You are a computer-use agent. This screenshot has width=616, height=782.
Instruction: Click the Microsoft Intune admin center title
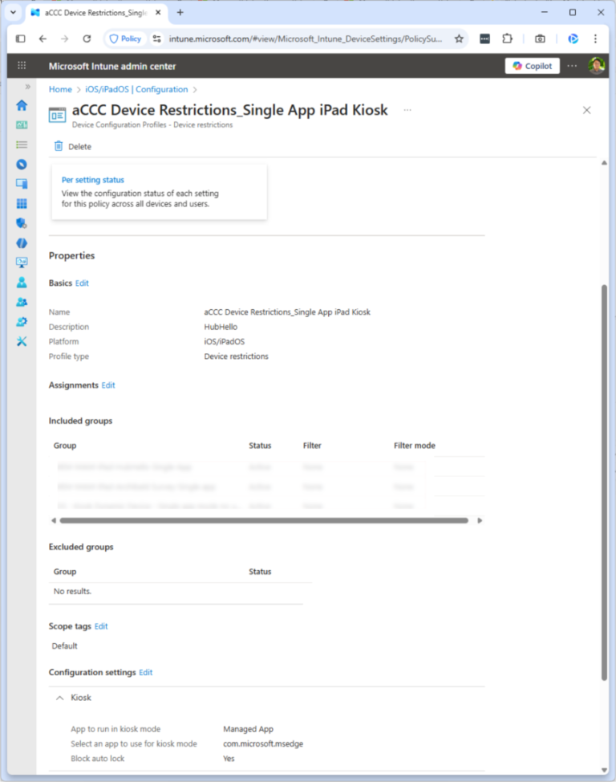coord(112,66)
